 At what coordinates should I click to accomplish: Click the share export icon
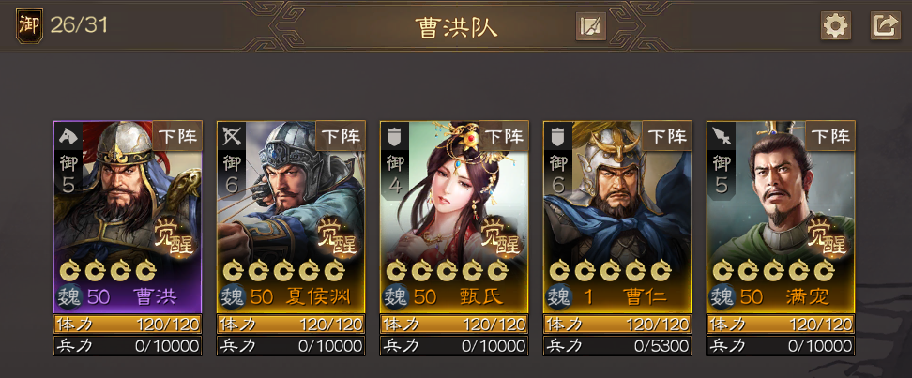click(885, 25)
